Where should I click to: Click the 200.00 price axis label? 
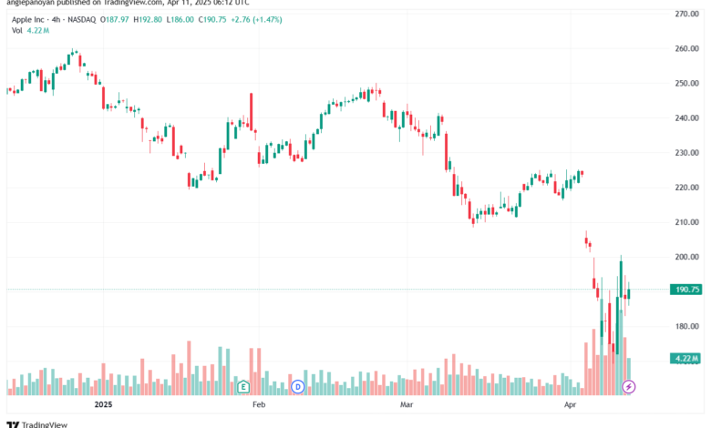(x=686, y=257)
